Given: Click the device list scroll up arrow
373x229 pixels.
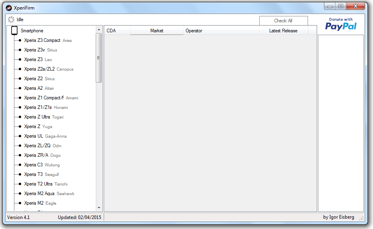Looking at the screenshot, I should click(99, 30).
